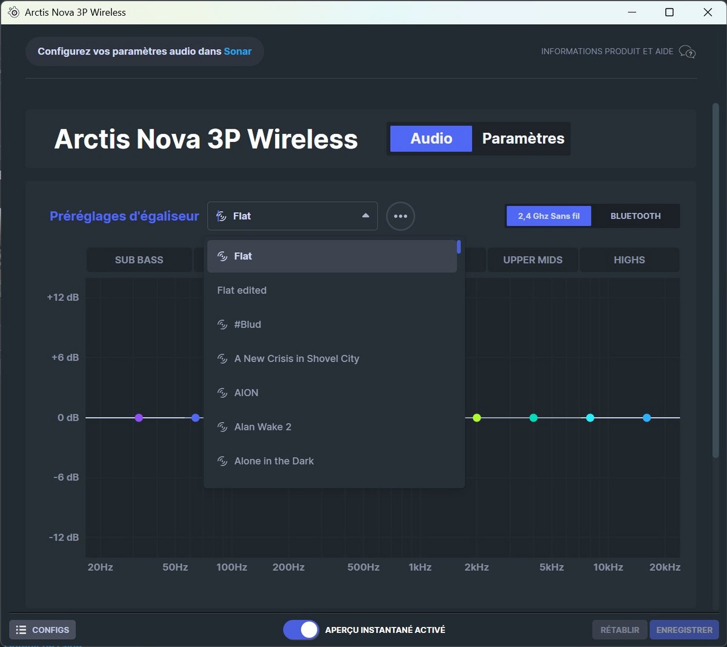
Task: Click the +12 dB axis label
Action: pyautogui.click(x=63, y=297)
